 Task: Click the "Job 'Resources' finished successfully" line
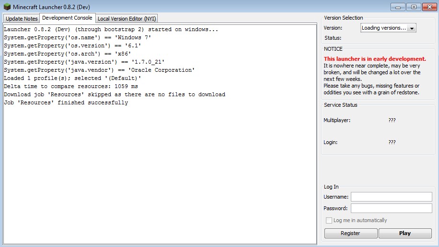[66, 102]
